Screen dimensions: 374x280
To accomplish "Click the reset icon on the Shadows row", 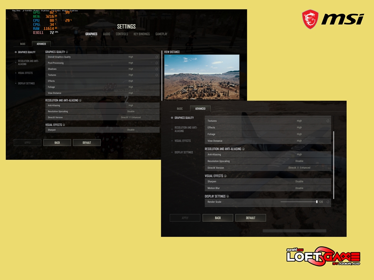I will coord(157,69).
